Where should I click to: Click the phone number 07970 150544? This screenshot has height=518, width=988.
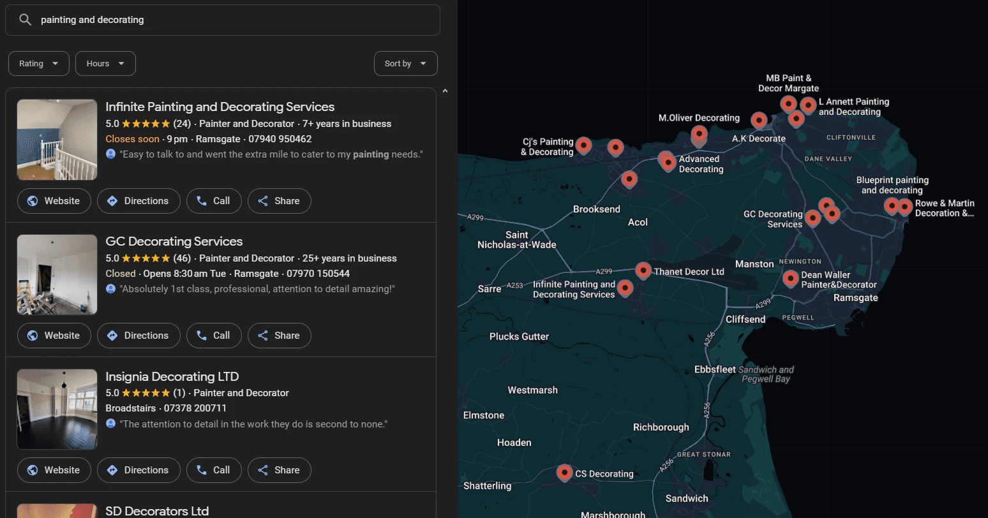click(318, 274)
